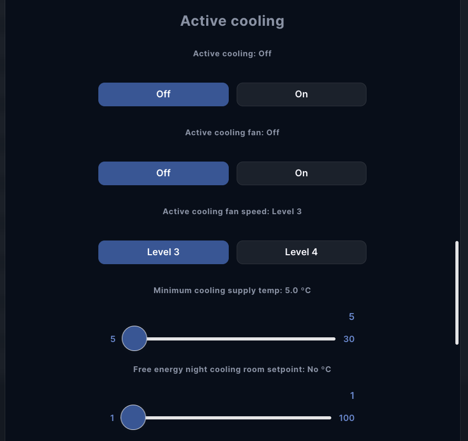
Task: Choose Level 4 fan speed
Action: [301, 252]
